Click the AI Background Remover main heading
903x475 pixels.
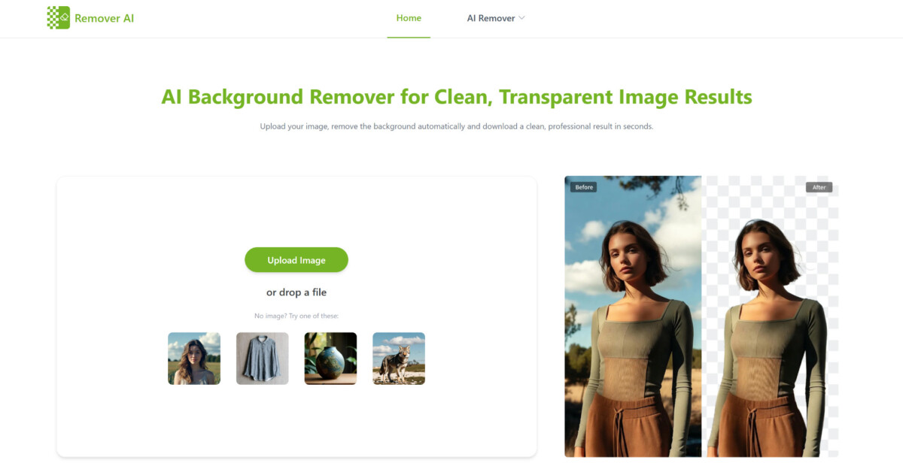[456, 97]
